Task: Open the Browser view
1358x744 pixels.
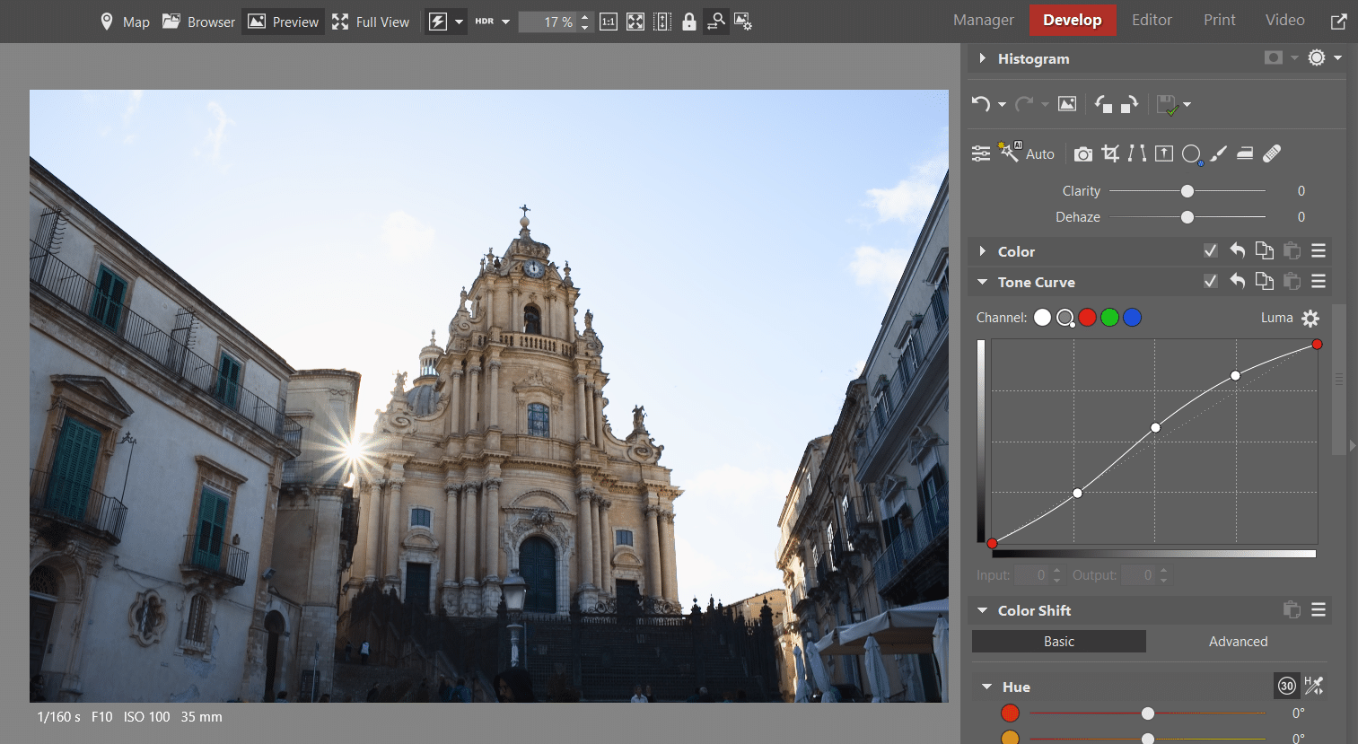Action: [x=198, y=22]
